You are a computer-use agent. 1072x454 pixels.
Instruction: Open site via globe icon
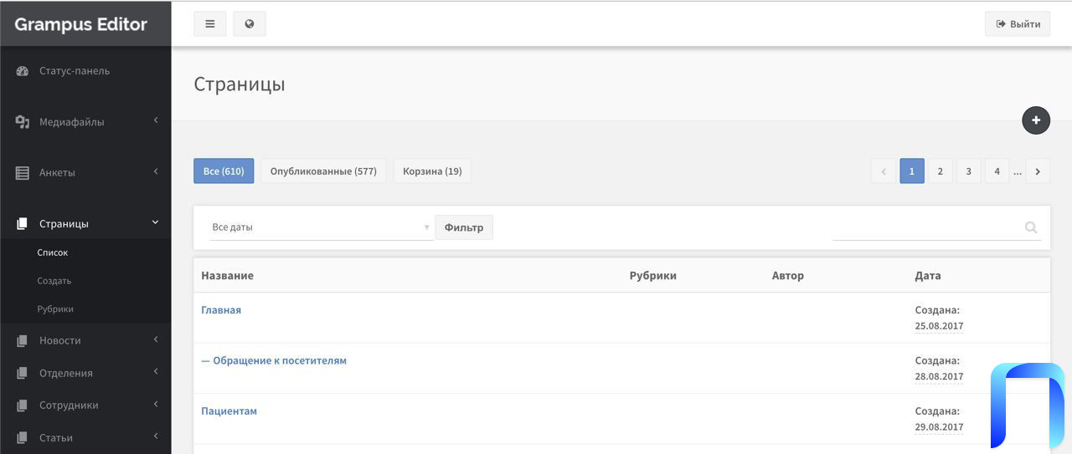point(250,23)
